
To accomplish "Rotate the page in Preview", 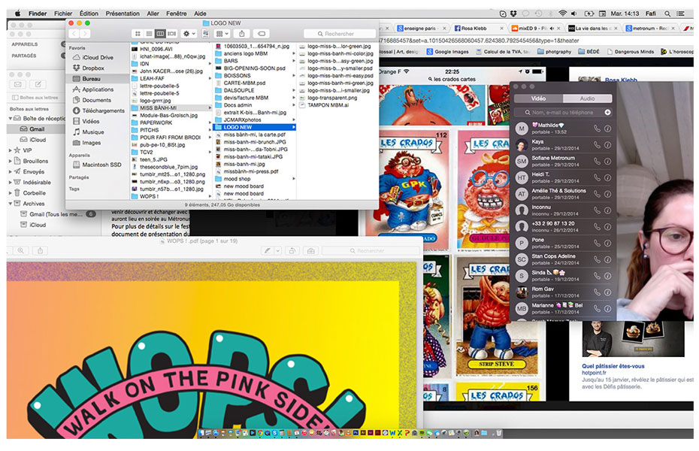I will [x=292, y=251].
